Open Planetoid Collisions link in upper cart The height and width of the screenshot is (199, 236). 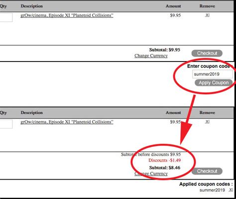67,15
